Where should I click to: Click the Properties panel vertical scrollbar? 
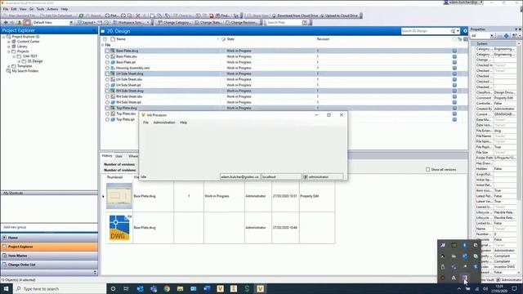point(519,157)
